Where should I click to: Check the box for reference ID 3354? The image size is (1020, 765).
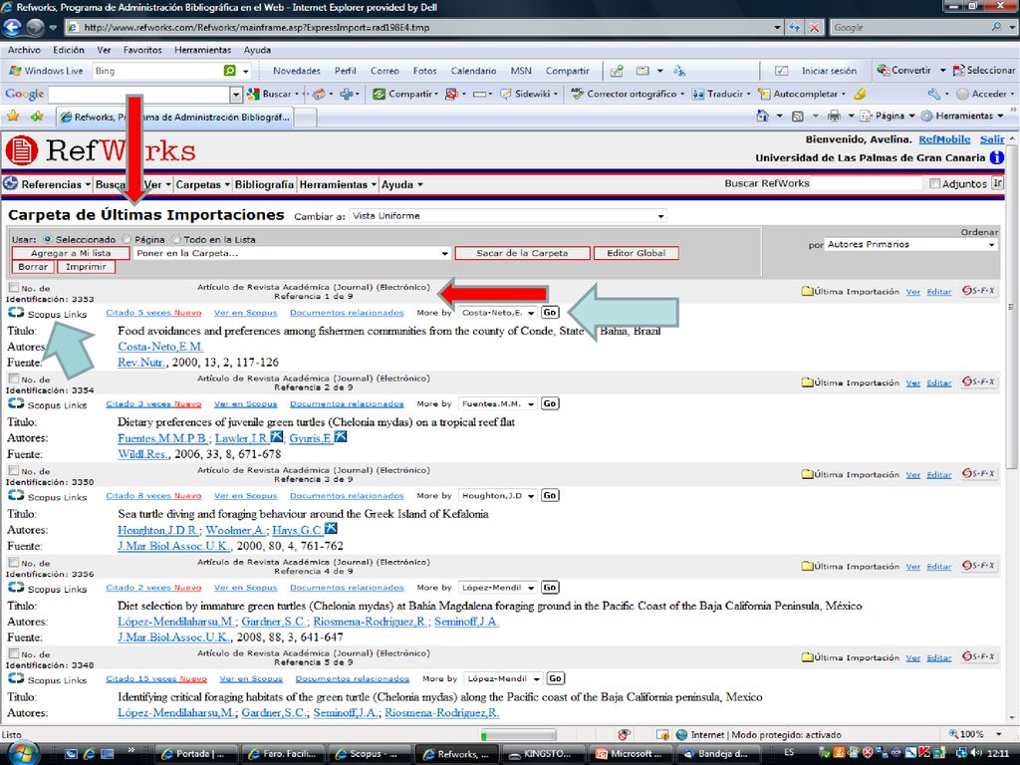[14, 378]
